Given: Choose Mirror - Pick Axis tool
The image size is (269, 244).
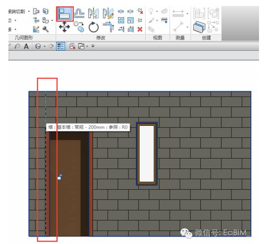Looking at the screenshot, I should point(93,14).
